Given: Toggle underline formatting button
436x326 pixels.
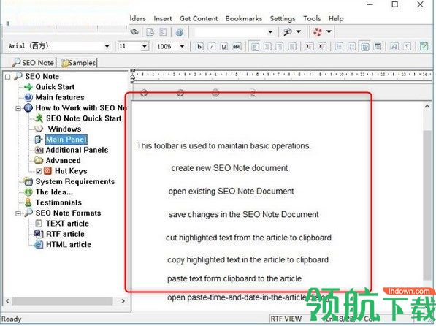Looking at the screenshot, I should click(x=223, y=47).
